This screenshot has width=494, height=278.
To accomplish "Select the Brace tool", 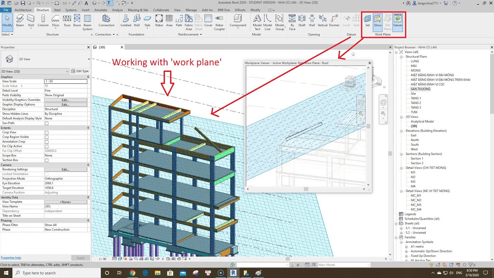I will pos(77,20).
